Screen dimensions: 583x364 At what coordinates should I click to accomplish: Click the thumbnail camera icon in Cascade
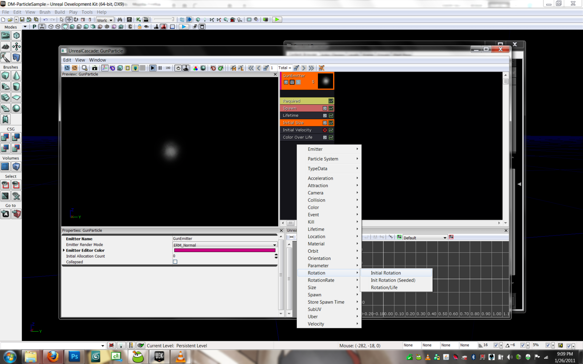point(95,68)
